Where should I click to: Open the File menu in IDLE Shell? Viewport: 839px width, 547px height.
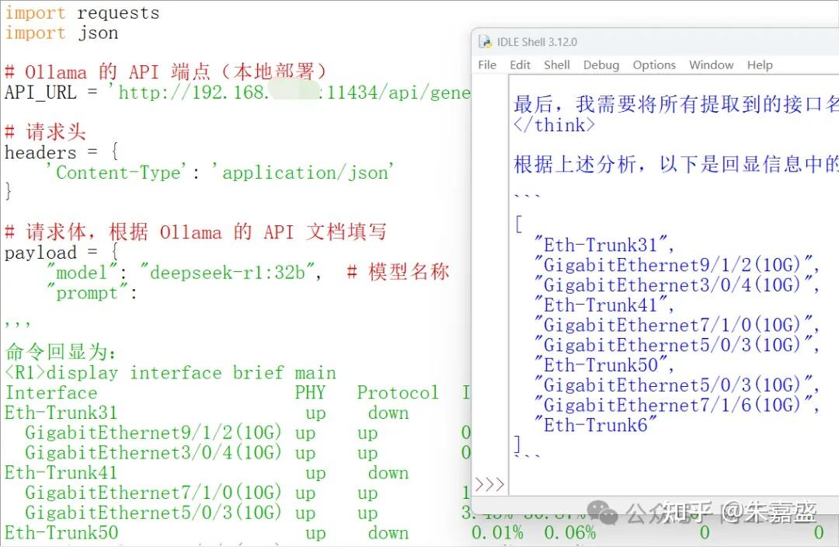(486, 65)
